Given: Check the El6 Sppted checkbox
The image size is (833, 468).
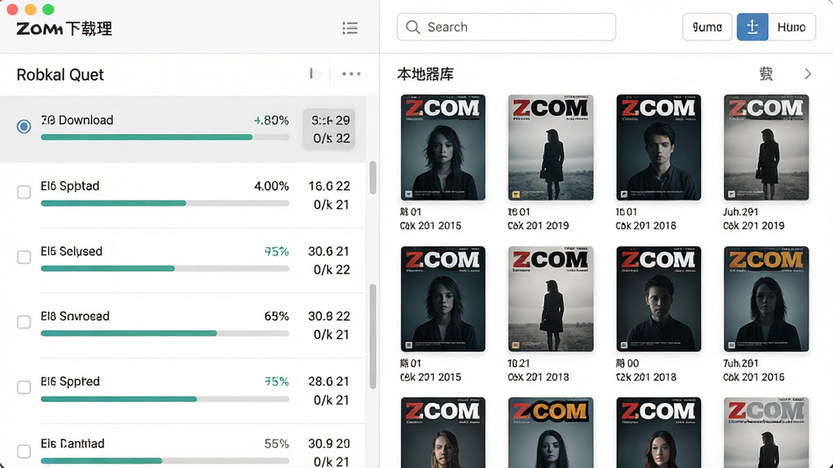Looking at the screenshot, I should (x=24, y=388).
